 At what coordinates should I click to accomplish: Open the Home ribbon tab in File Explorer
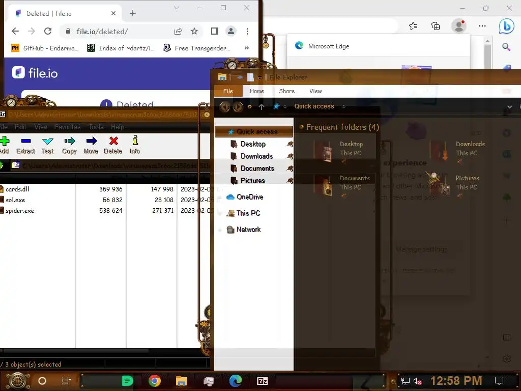coord(257,91)
